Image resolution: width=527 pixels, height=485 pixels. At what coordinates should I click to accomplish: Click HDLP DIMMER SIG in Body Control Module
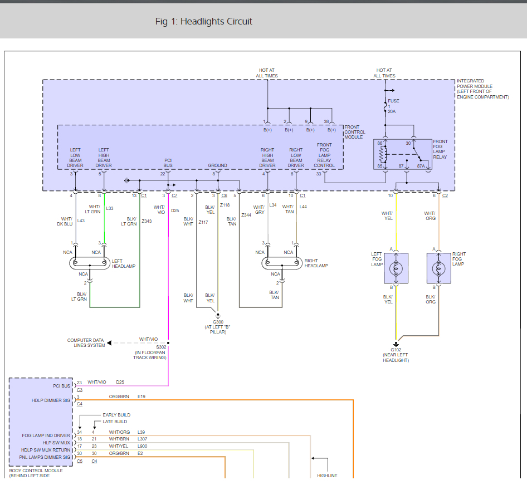tap(51, 400)
